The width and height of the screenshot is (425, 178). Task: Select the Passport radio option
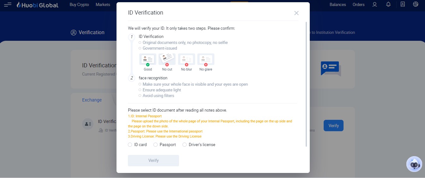pyautogui.click(x=155, y=145)
